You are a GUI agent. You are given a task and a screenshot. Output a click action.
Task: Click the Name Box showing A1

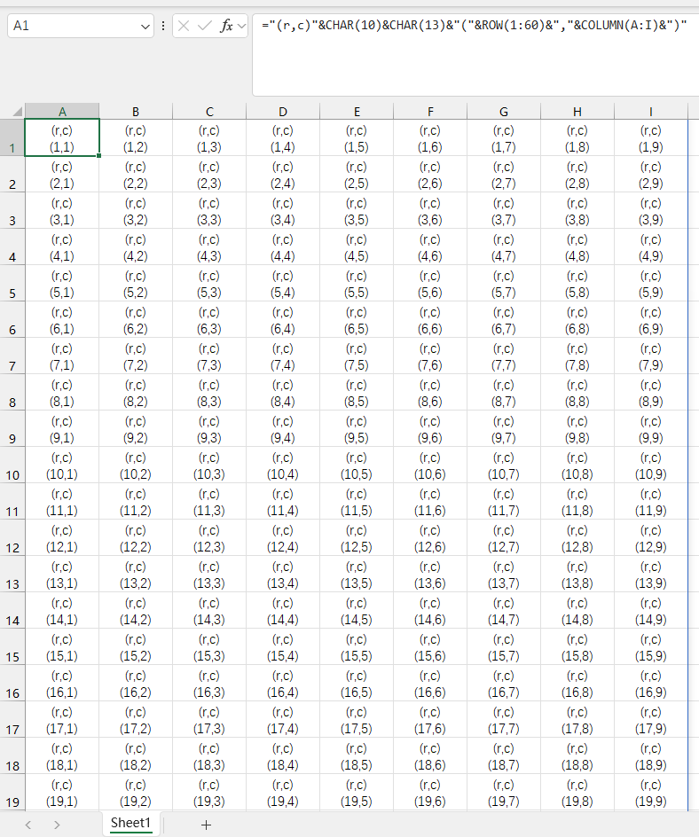pyautogui.click(x=71, y=27)
